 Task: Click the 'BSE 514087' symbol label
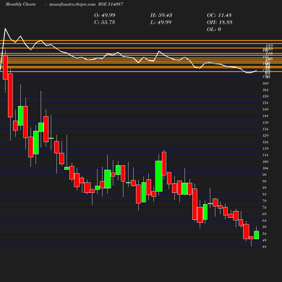click(x=111, y=4)
